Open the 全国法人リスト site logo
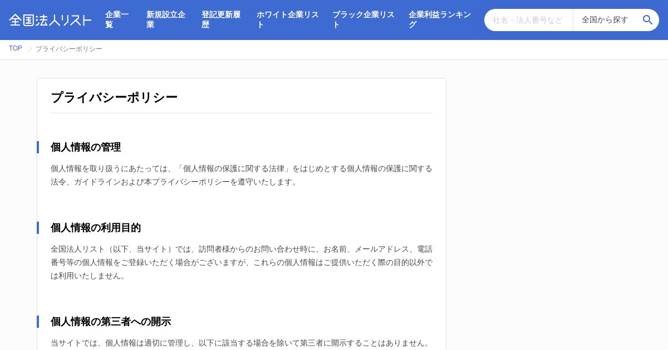The image size is (668, 350). [x=50, y=20]
